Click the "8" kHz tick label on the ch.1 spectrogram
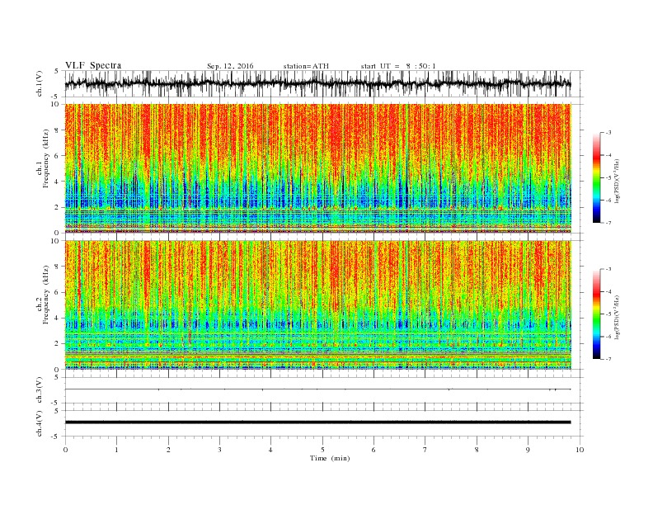This screenshot has width=653, height=505. 59,130
